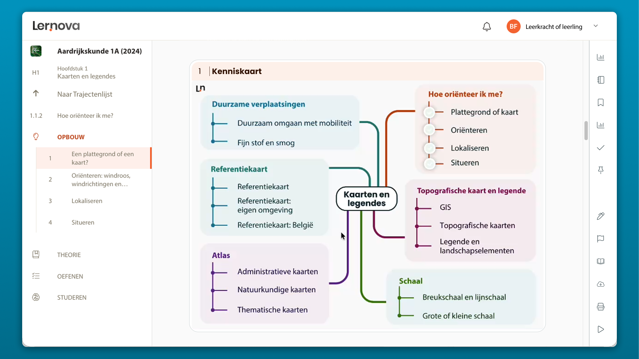Open the Leerkracht of leerling dropdown chevron
The width and height of the screenshot is (639, 359).
596,26
